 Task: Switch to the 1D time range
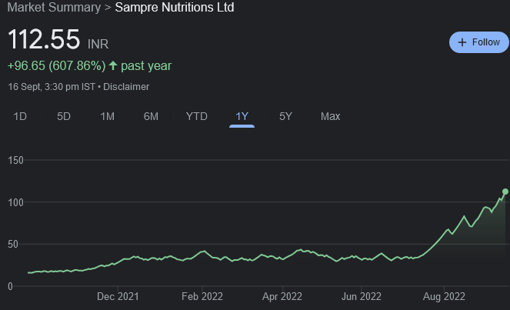(x=21, y=116)
